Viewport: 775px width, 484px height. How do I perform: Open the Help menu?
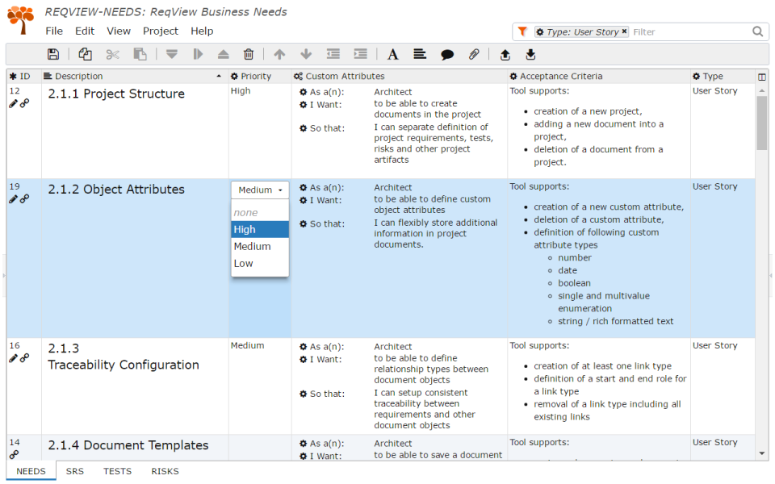tap(202, 31)
